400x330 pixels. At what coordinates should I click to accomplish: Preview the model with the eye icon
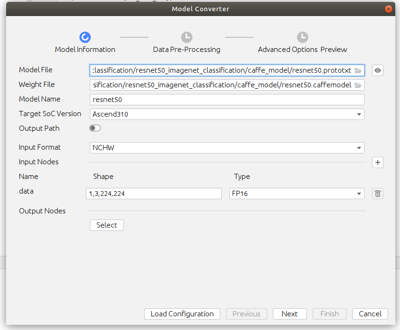(x=377, y=70)
